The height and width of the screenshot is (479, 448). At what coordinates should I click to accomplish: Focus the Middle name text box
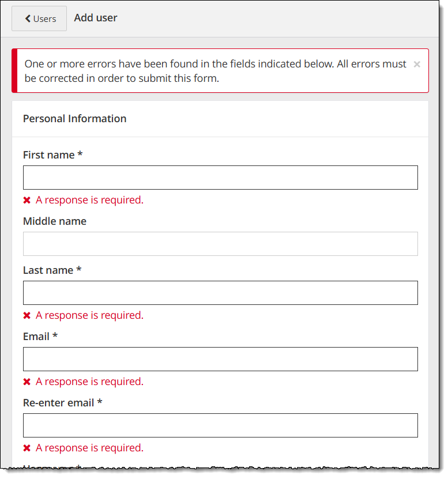click(x=220, y=244)
